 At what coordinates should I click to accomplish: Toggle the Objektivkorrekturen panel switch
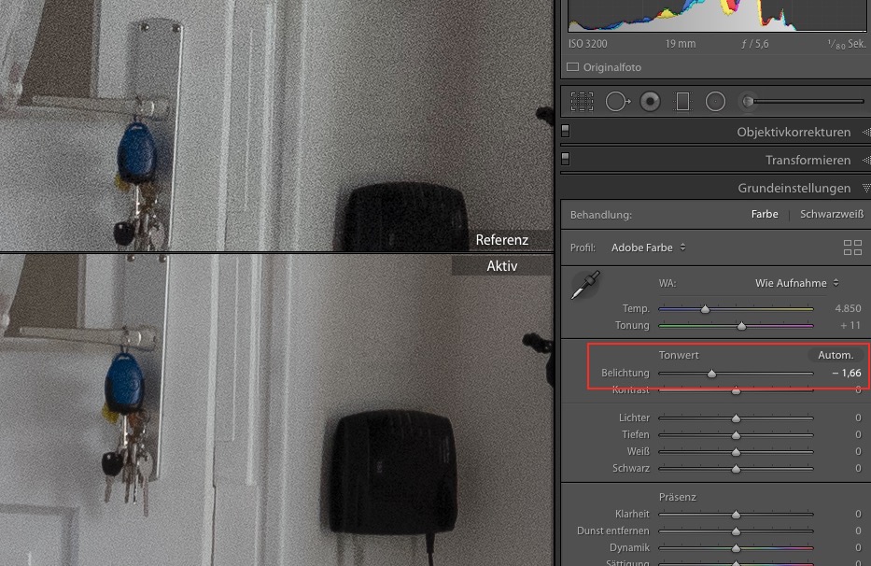[566, 132]
